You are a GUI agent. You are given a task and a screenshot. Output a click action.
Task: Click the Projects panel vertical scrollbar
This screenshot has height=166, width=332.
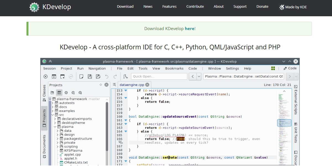point(107,127)
